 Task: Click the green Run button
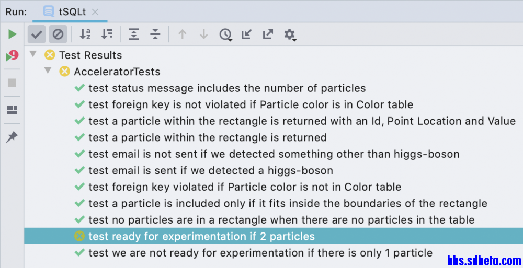(x=12, y=34)
